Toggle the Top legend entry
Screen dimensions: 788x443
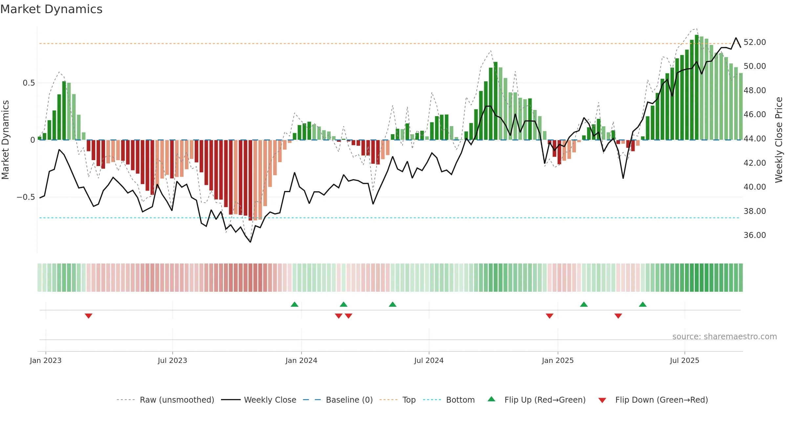click(x=397, y=400)
